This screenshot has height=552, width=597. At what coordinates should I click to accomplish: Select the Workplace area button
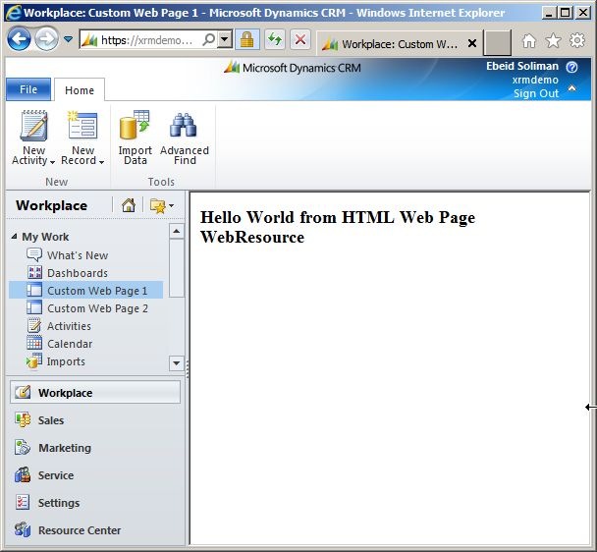(95, 392)
